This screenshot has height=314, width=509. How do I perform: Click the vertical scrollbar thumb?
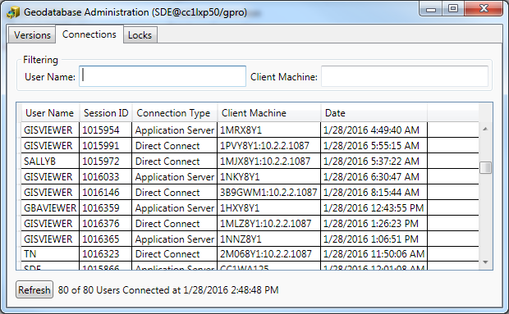pyautogui.click(x=485, y=167)
